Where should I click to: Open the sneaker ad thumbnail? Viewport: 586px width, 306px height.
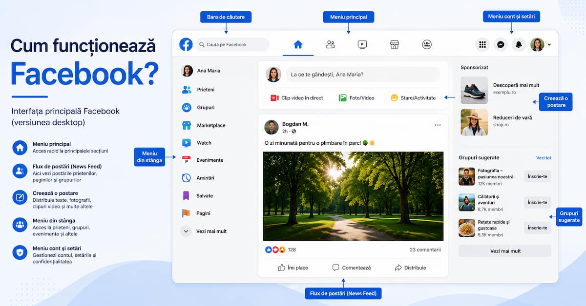(474, 90)
